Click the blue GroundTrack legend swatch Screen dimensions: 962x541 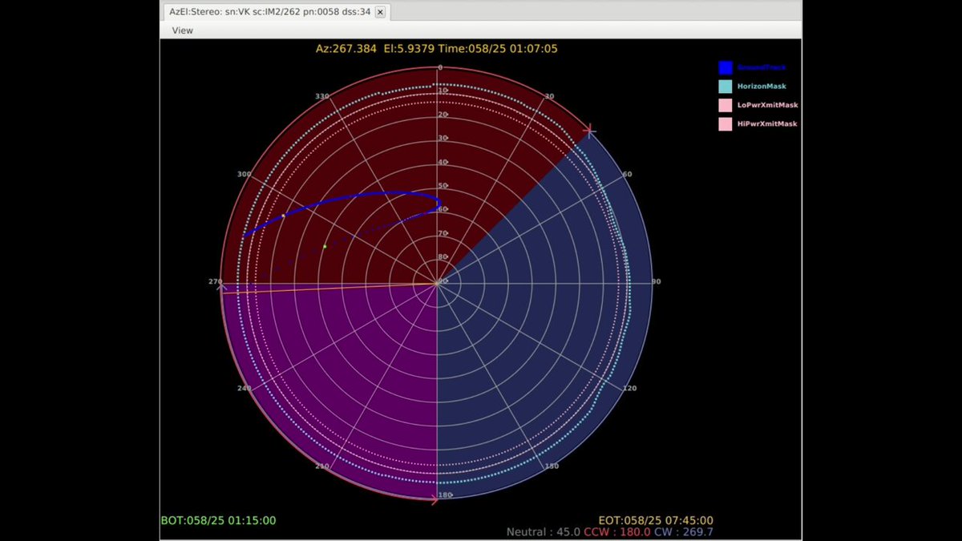pyautogui.click(x=726, y=67)
